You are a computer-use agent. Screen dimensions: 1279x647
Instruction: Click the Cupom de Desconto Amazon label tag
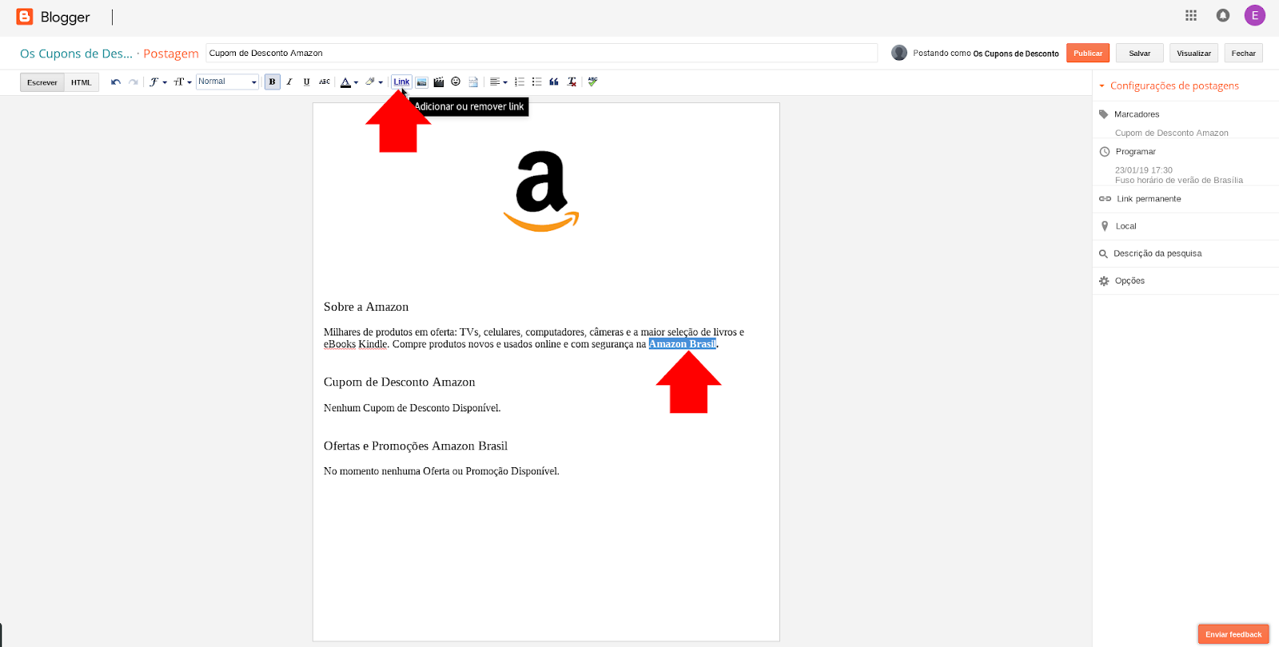coord(1172,133)
